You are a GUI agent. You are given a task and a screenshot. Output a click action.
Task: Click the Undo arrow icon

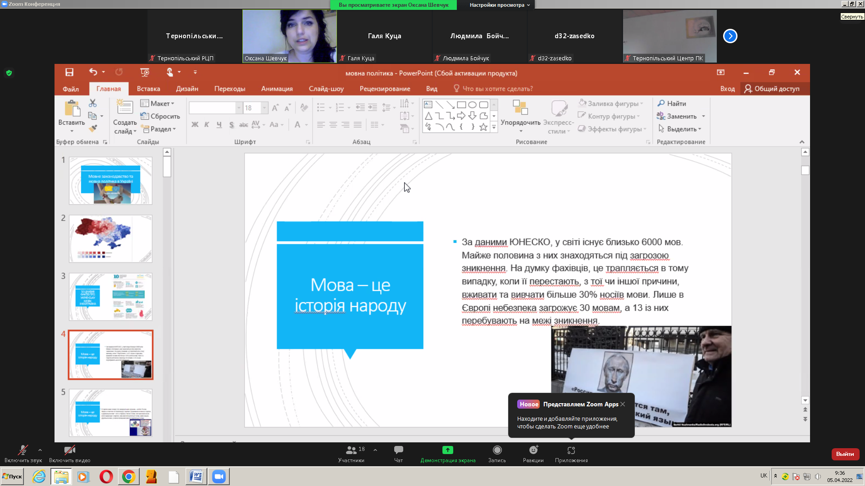[93, 72]
